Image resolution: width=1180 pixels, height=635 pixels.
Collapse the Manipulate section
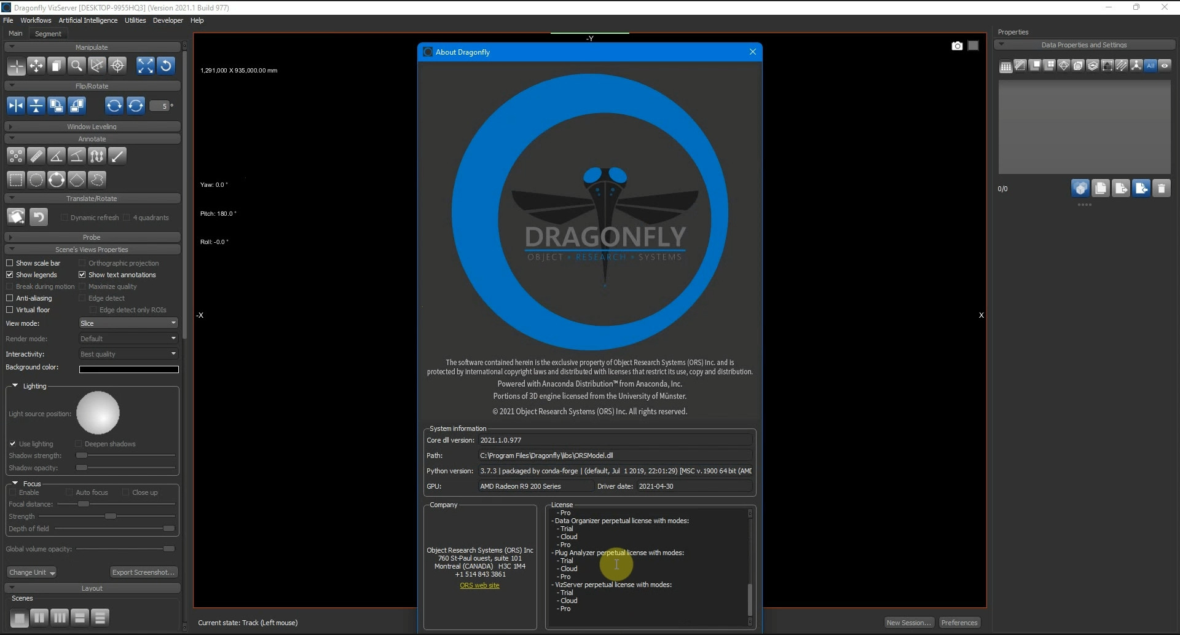tap(92, 47)
